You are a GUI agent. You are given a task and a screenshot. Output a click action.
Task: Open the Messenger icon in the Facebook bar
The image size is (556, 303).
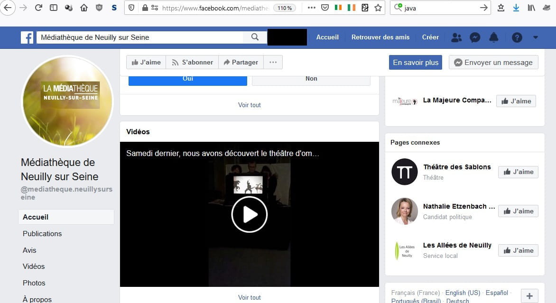(x=475, y=37)
